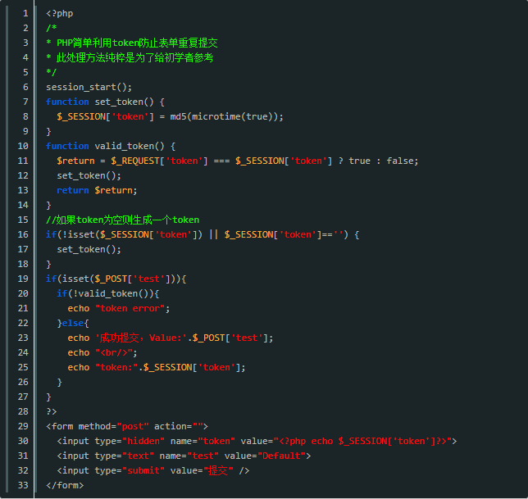Click line number 16 in the gutter
The image size is (528, 499).
tap(23, 234)
